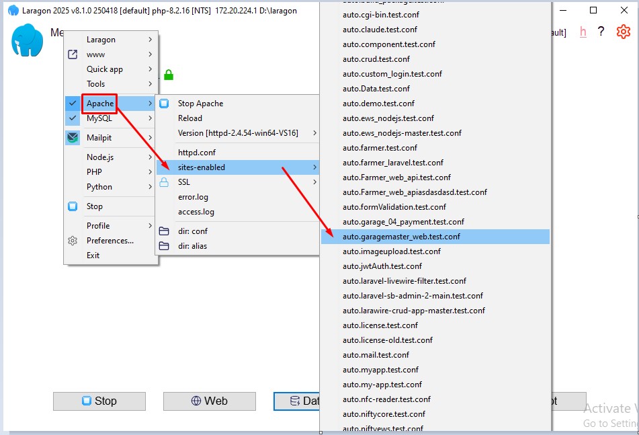Expand the Python submenu arrow
Image resolution: width=639 pixels, height=435 pixels.
150,187
